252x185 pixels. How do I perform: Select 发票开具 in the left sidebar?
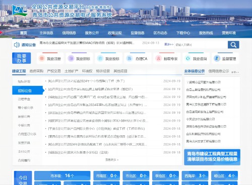tap(24, 143)
